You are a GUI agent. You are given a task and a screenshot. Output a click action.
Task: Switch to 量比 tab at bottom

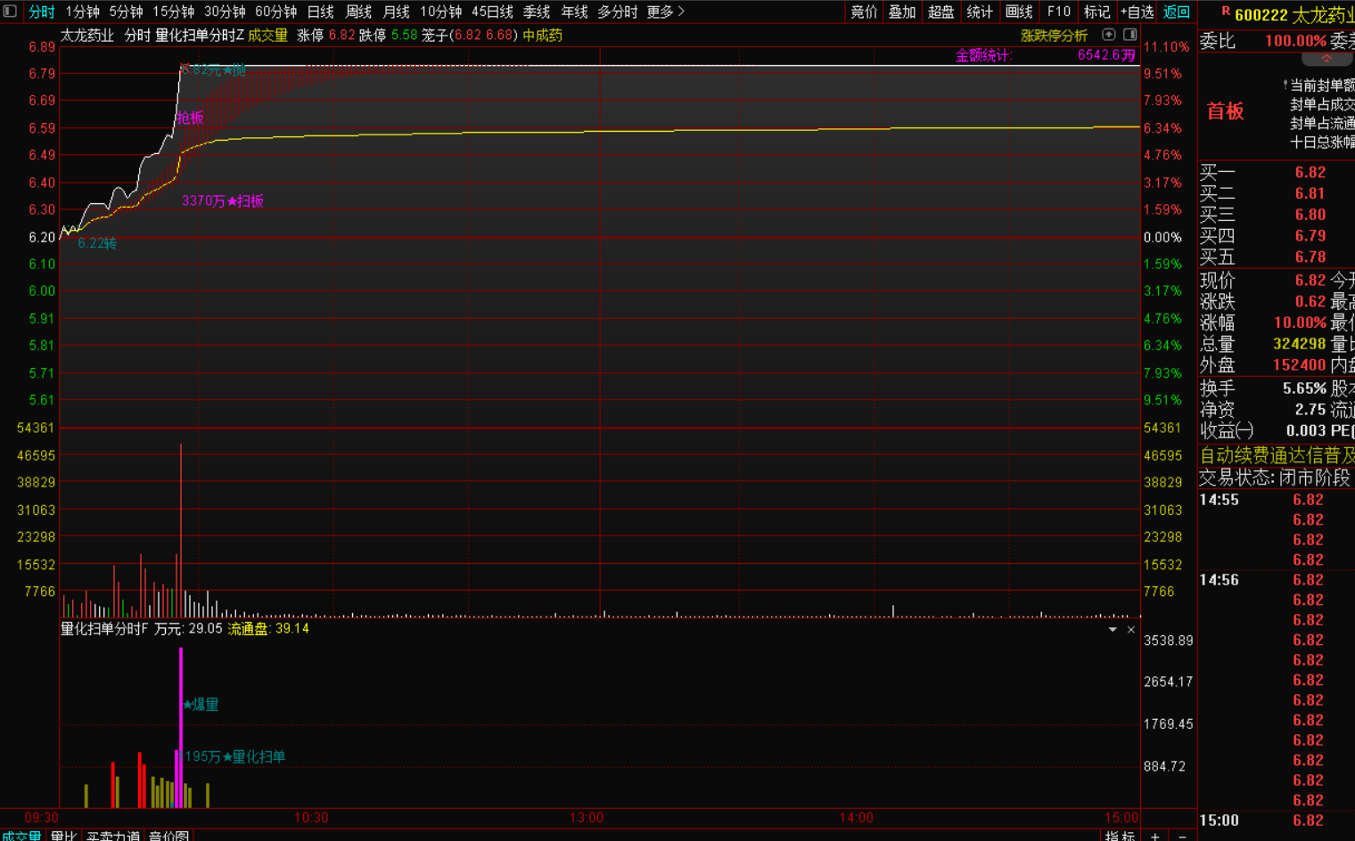(x=63, y=836)
